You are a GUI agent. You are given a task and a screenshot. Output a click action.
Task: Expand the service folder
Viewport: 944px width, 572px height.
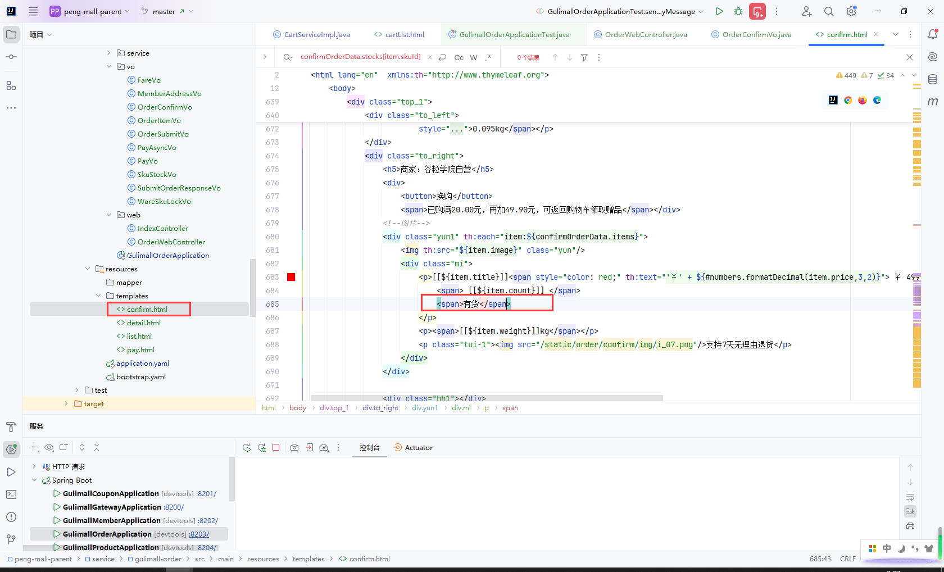point(109,53)
